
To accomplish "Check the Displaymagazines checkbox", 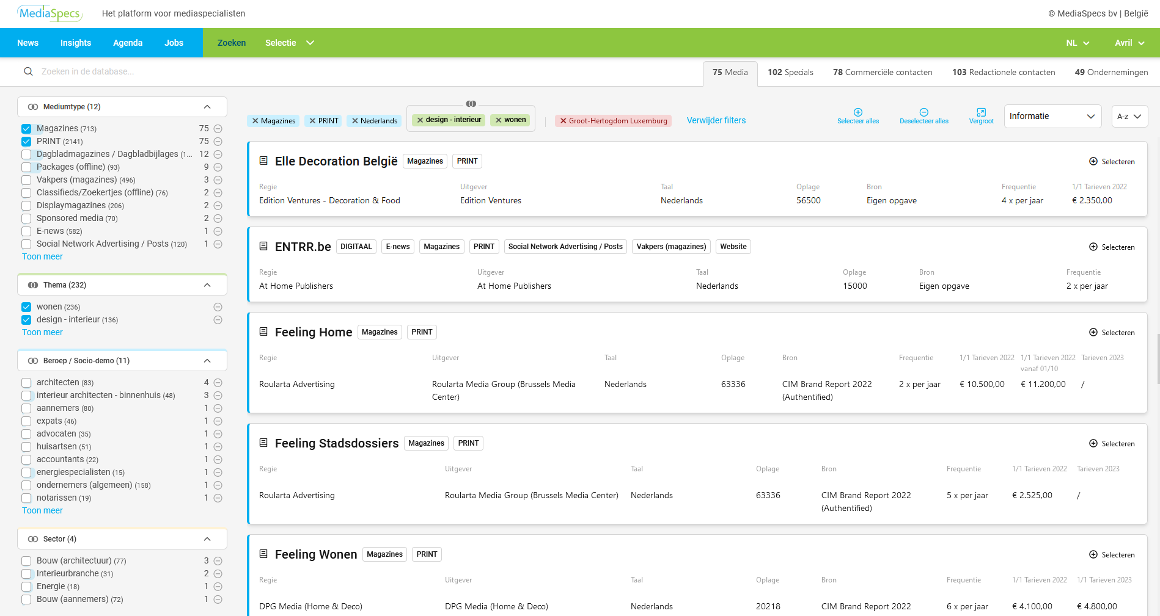I will (26, 206).
